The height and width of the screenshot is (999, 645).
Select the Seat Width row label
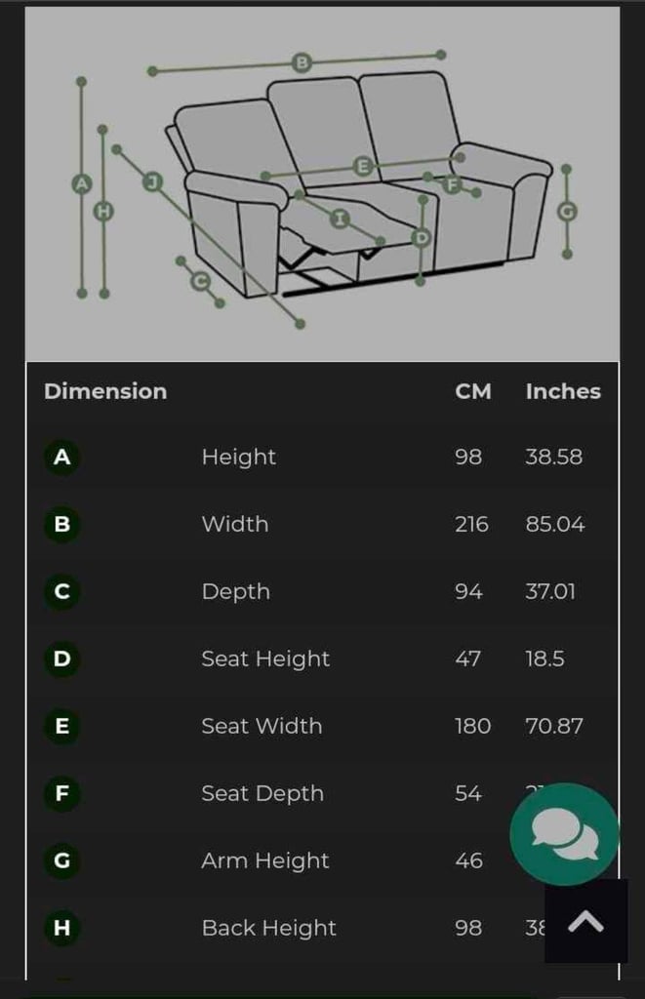262,726
